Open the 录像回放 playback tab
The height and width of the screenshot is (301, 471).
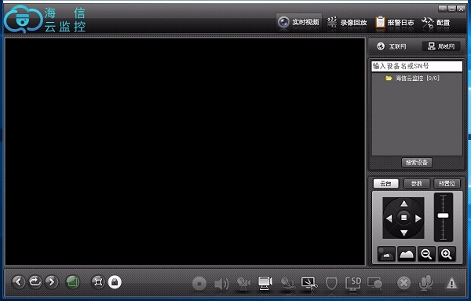[347, 23]
